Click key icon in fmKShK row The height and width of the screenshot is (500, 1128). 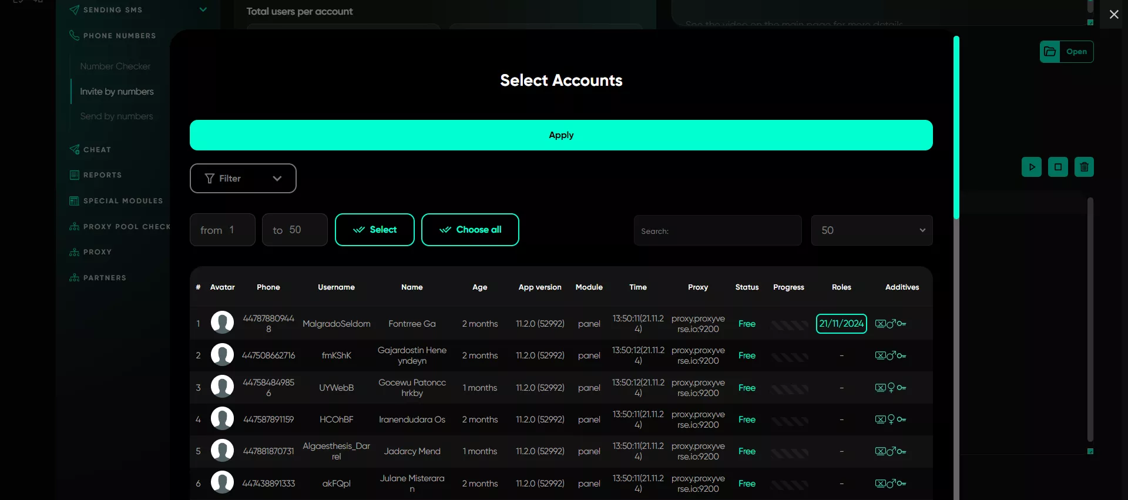coord(902,355)
